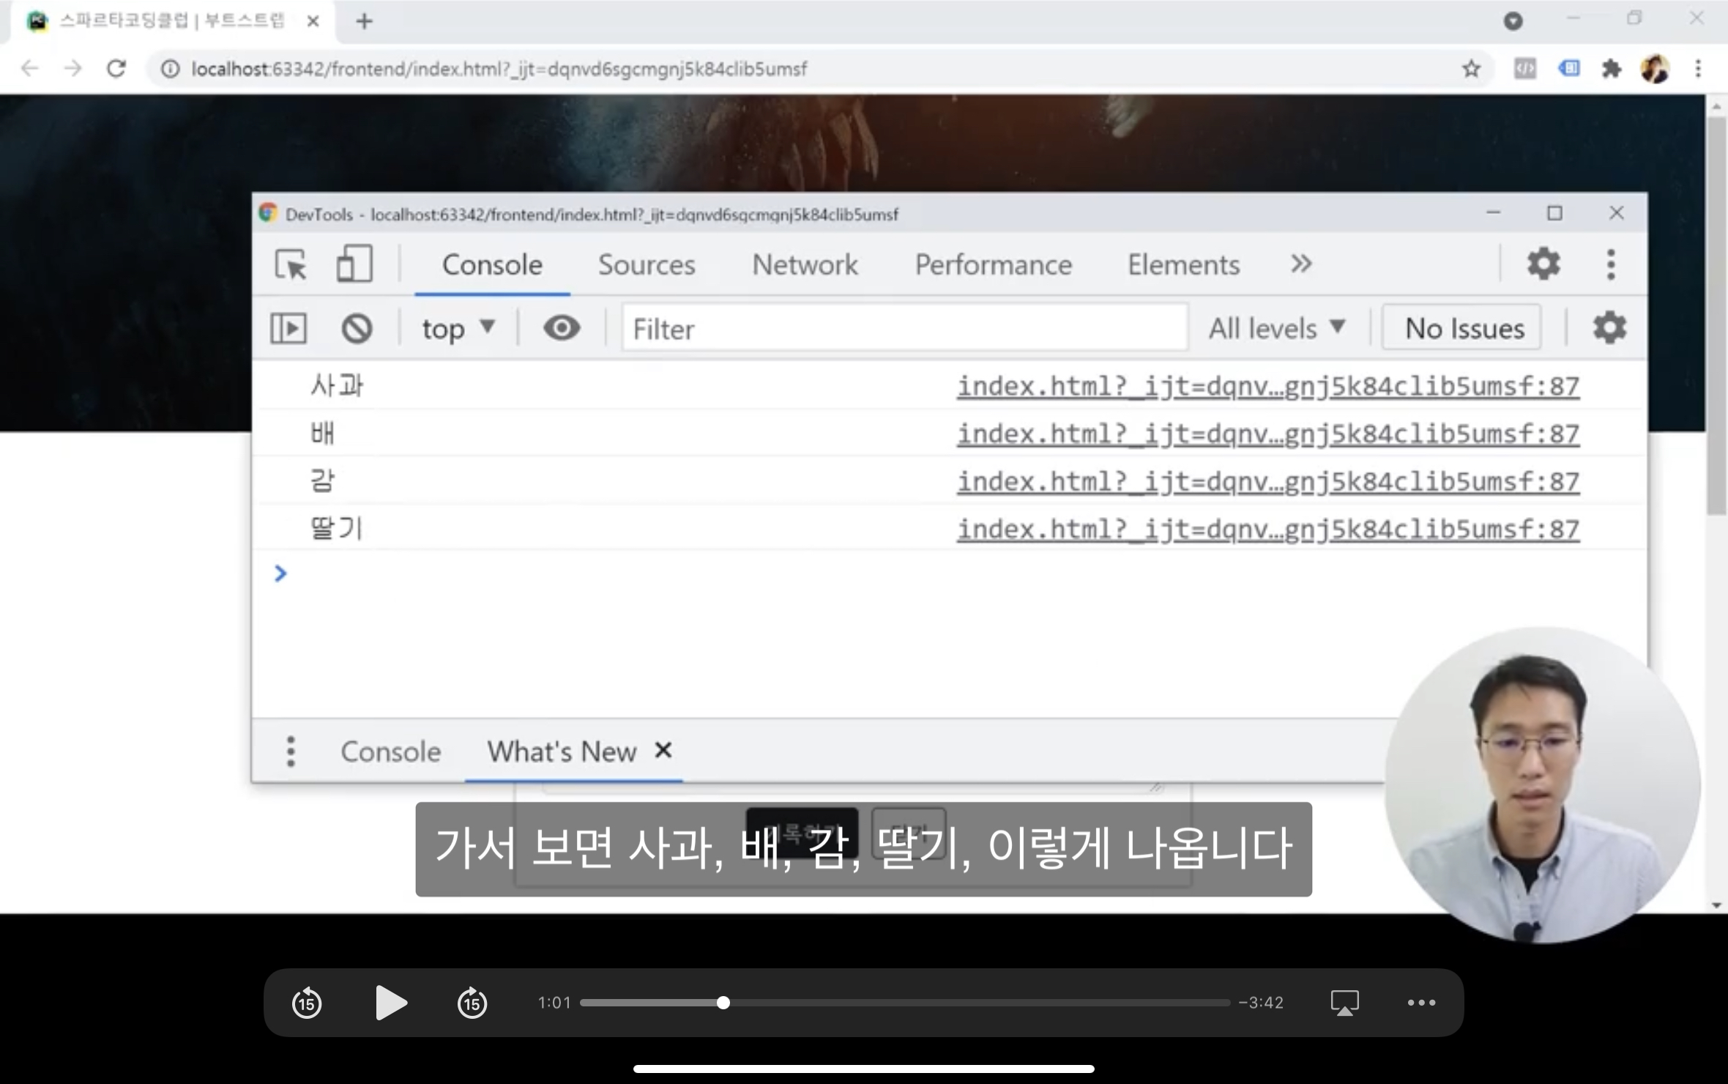This screenshot has height=1084, width=1728.
Task: Open console settings gear
Action: 1609,327
